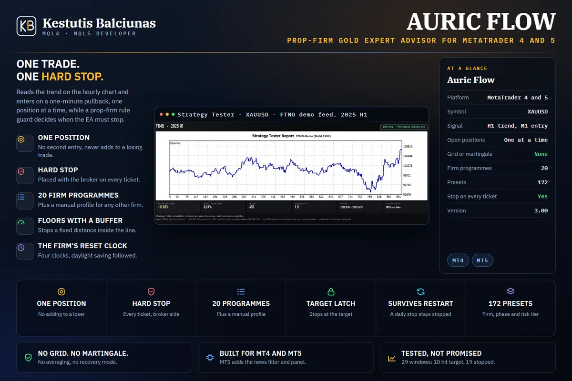Click the Tested, Not Promised heading
This screenshot has width=572, height=381.
pos(441,354)
